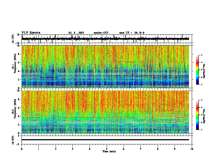Click the "-3" tick on ch.2 color bar

[201, 100]
